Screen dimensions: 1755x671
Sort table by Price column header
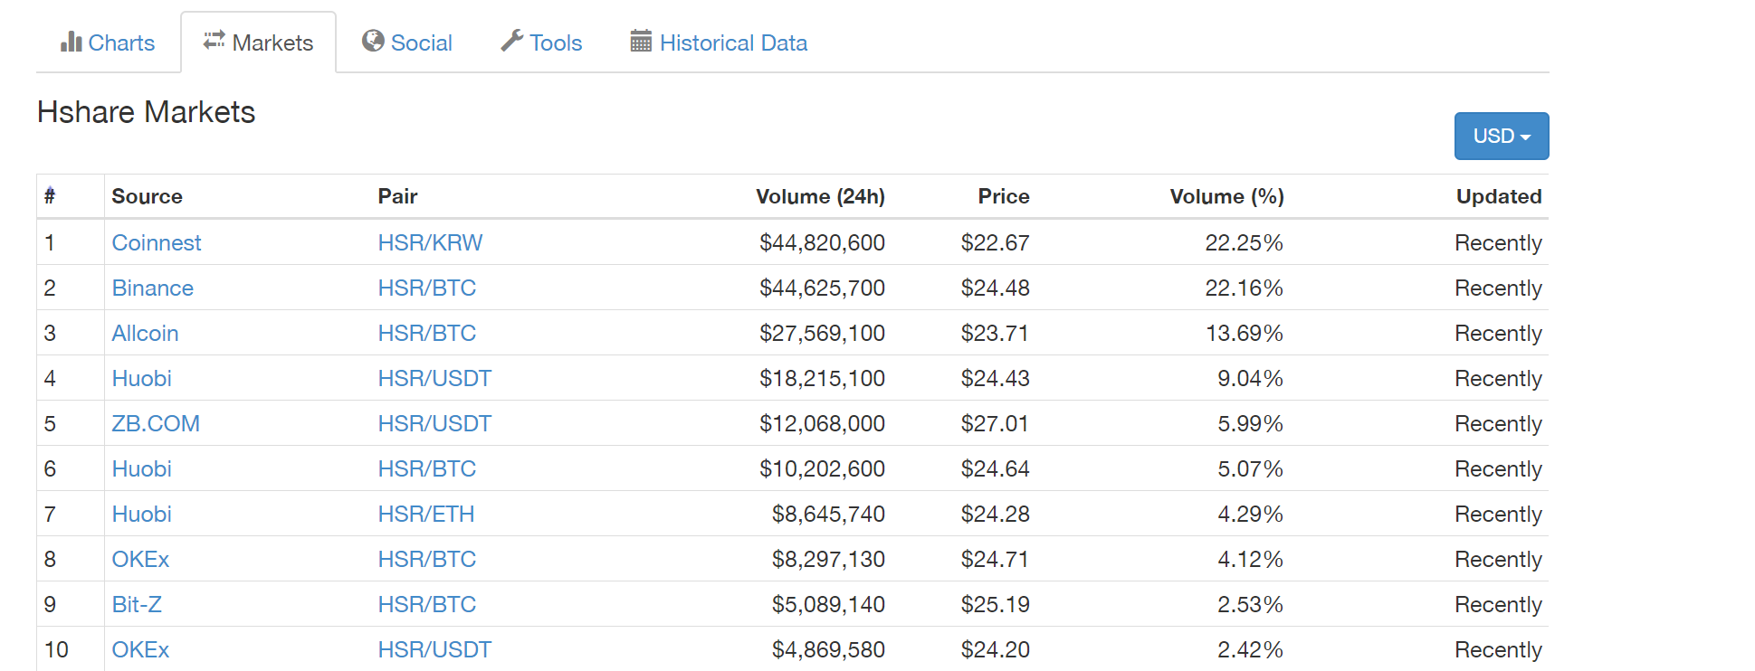click(x=1004, y=196)
